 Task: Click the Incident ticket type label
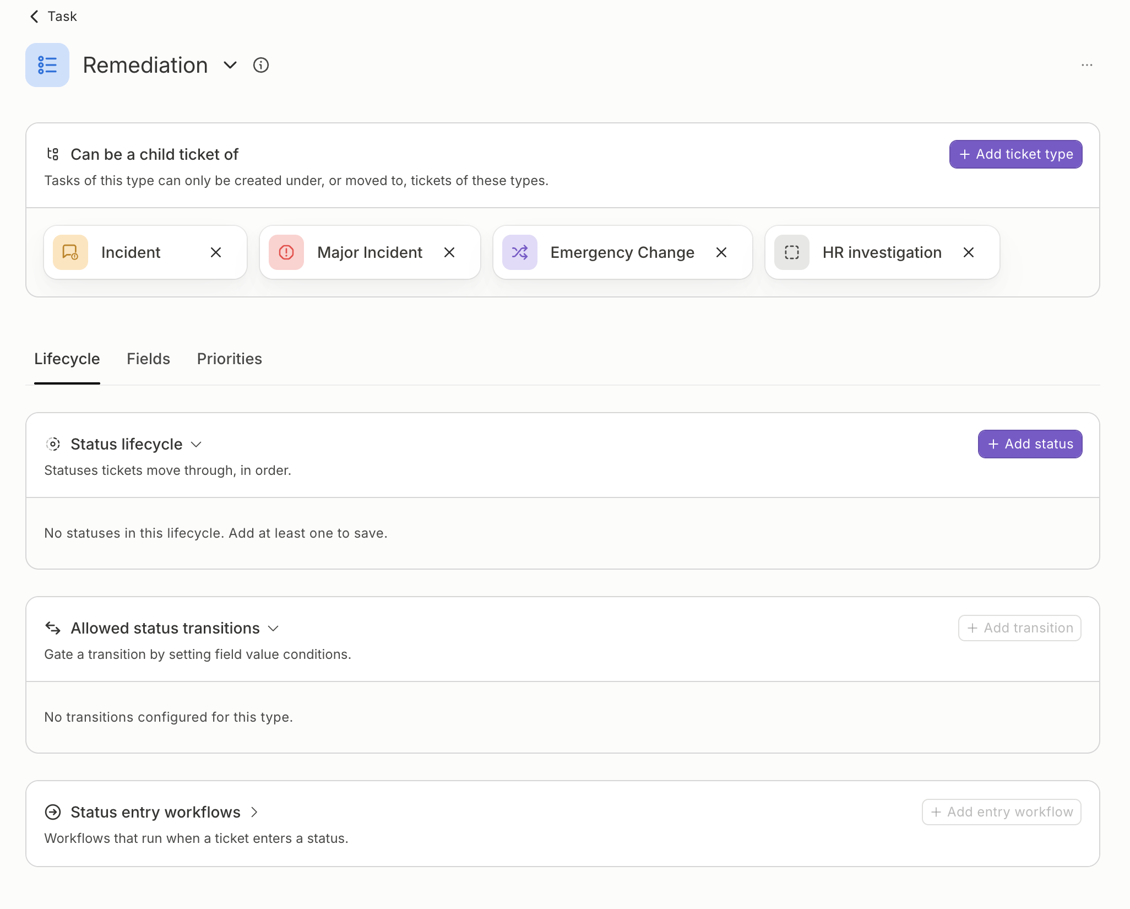(x=131, y=252)
